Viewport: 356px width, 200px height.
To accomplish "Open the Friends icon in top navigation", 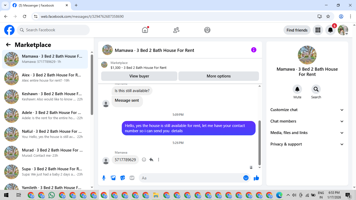I will point(176,30).
